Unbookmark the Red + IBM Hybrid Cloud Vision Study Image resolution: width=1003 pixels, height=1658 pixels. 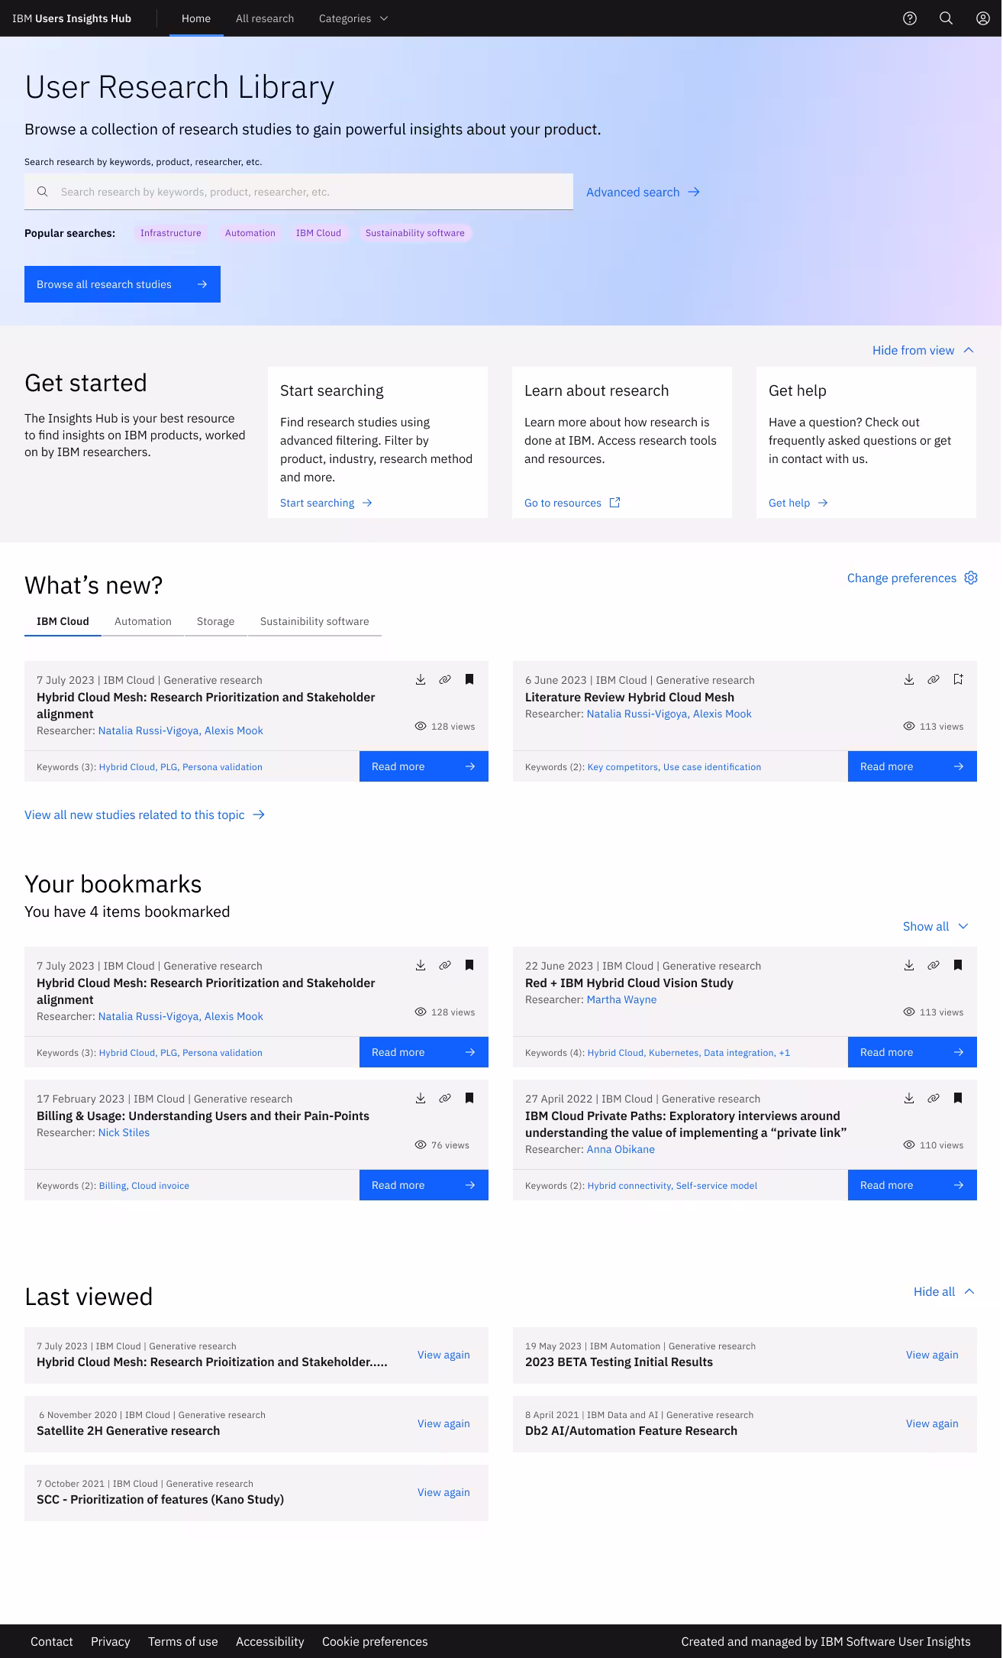958,965
